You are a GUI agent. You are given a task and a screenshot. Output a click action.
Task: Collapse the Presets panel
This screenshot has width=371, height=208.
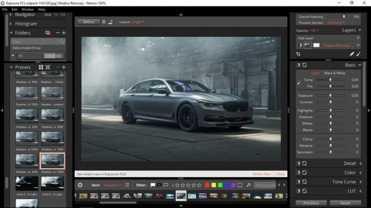(11, 67)
